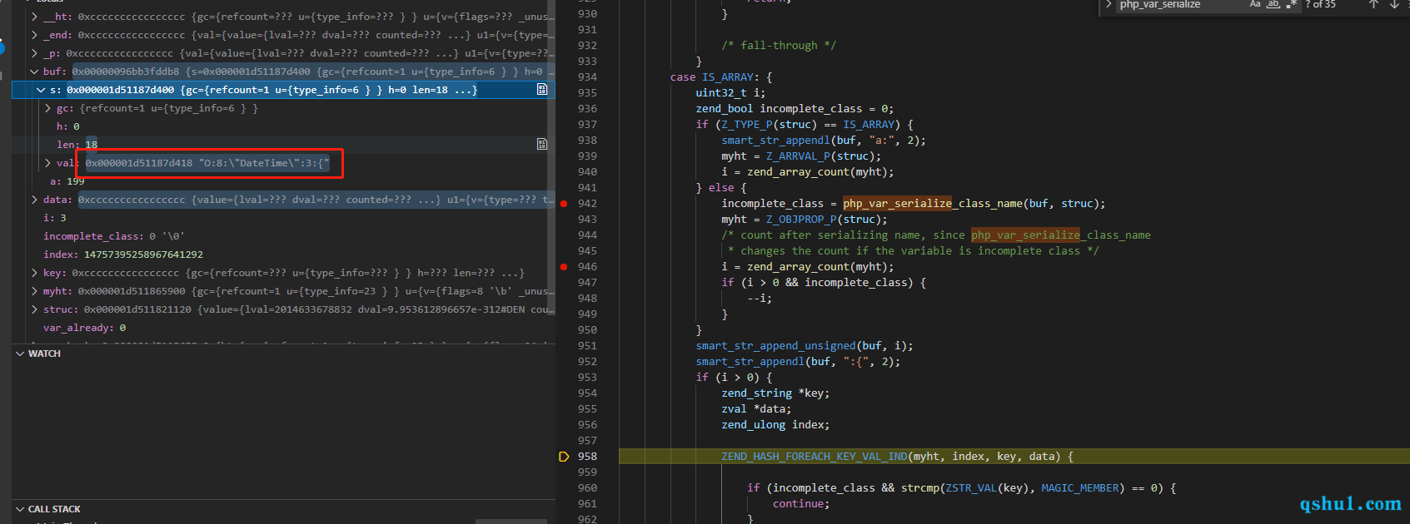Click 'zend_ulong index;' on line 956

tap(775, 425)
